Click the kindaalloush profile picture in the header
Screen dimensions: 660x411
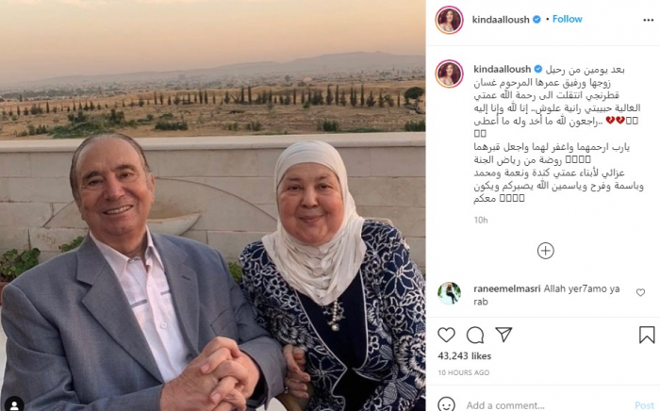[449, 20]
